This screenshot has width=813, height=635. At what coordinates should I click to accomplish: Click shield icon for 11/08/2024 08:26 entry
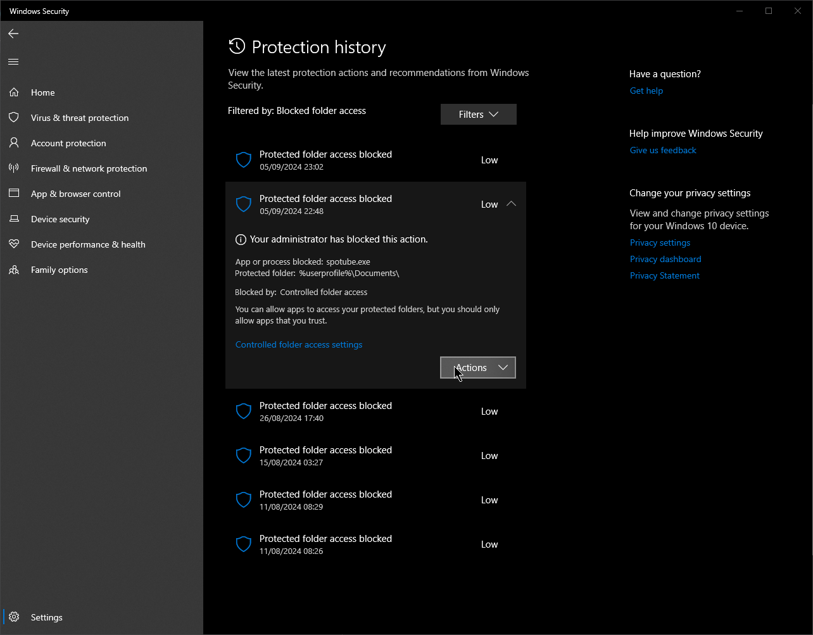[244, 544]
